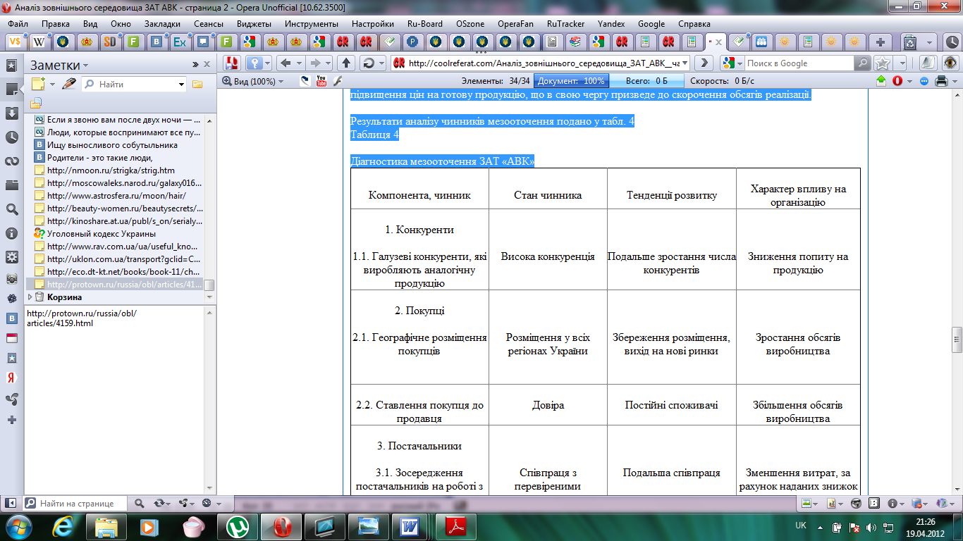The height and width of the screenshot is (541, 963).
Task: Open new folder icon in Notes panel
Action: pyautogui.click(x=197, y=84)
